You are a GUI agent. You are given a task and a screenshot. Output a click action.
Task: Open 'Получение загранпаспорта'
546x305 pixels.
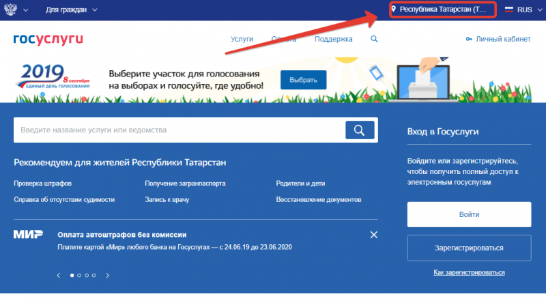185,183
